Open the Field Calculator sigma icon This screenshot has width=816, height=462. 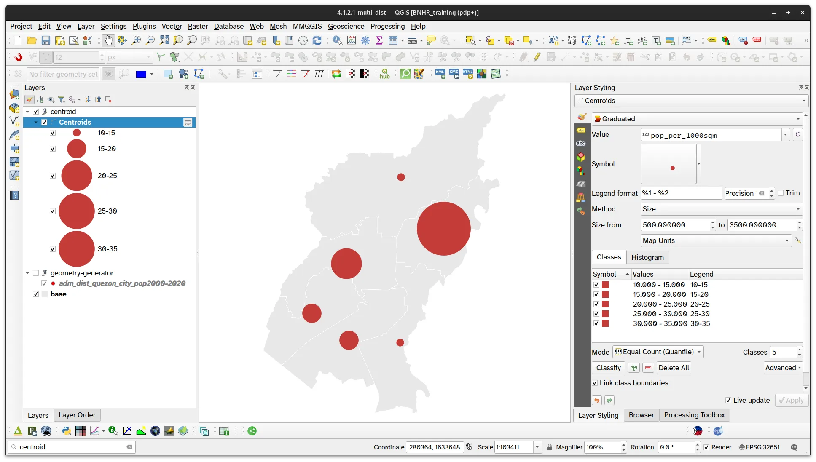pyautogui.click(x=379, y=40)
